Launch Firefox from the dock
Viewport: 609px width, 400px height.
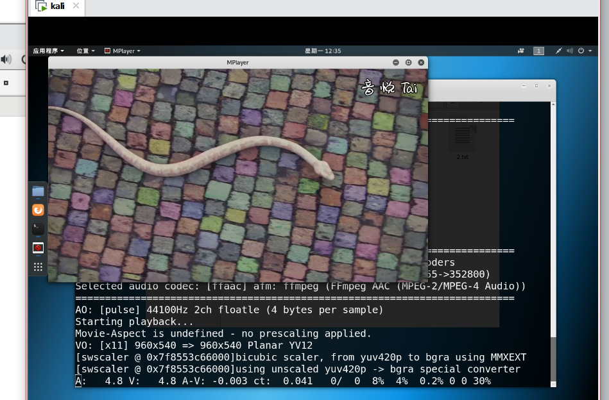point(38,210)
